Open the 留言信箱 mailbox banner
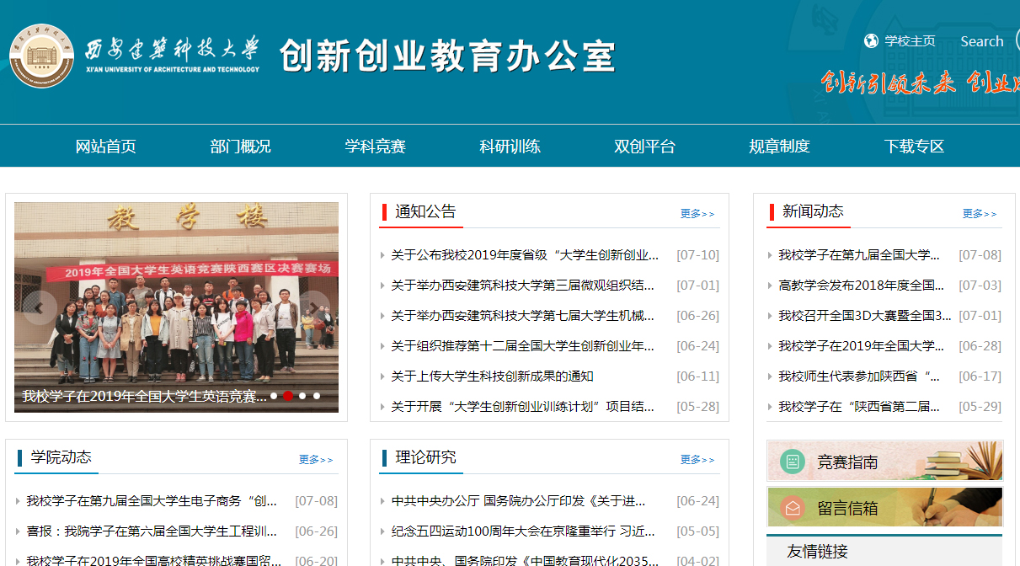Screen dimensions: 1020x566 [x=884, y=508]
